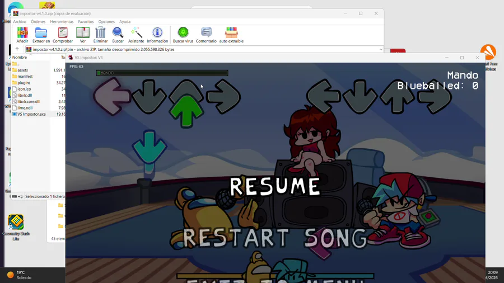Select the icon.ico file

click(x=24, y=89)
